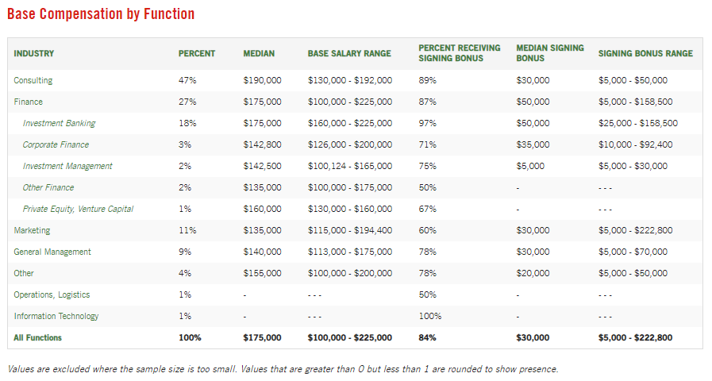
Task: Click the General Management row label
Action: pyautogui.click(x=52, y=252)
